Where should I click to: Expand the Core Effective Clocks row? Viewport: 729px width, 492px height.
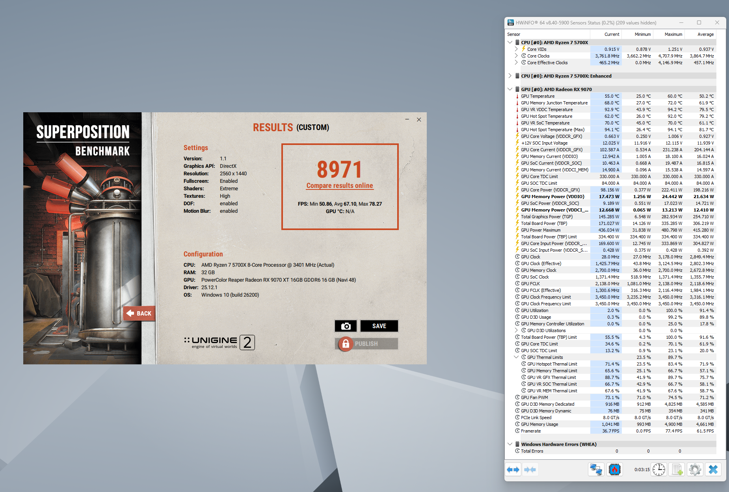(x=516, y=62)
